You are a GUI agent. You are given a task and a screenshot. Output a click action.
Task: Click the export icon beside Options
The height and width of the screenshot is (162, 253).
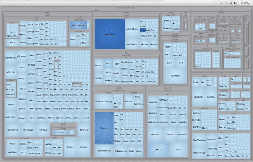coord(235,3)
